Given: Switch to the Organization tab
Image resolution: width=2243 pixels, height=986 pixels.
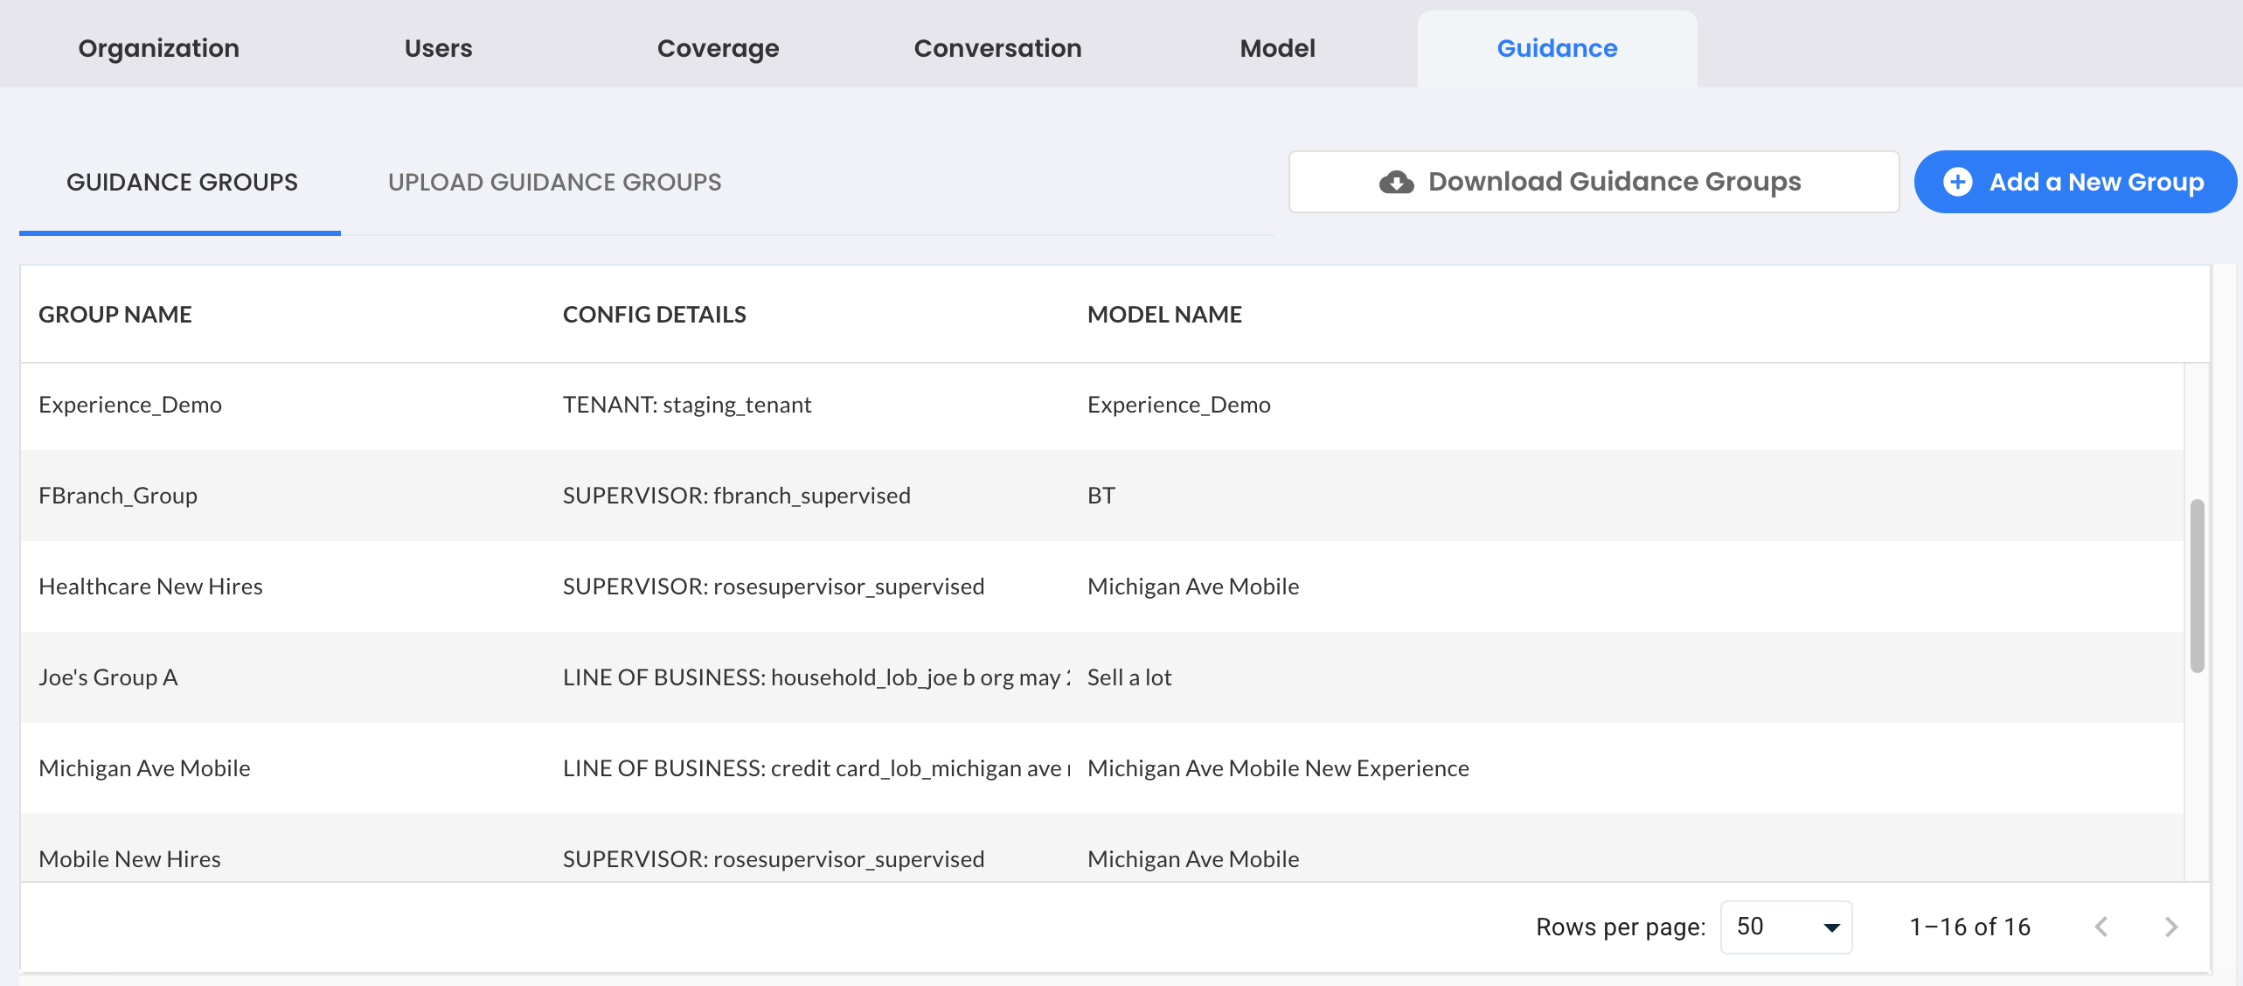Looking at the screenshot, I should click(x=158, y=48).
